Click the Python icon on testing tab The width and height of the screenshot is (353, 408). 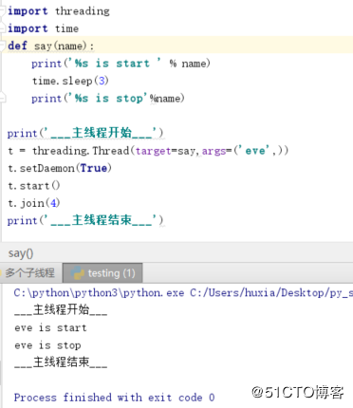coord(77,273)
